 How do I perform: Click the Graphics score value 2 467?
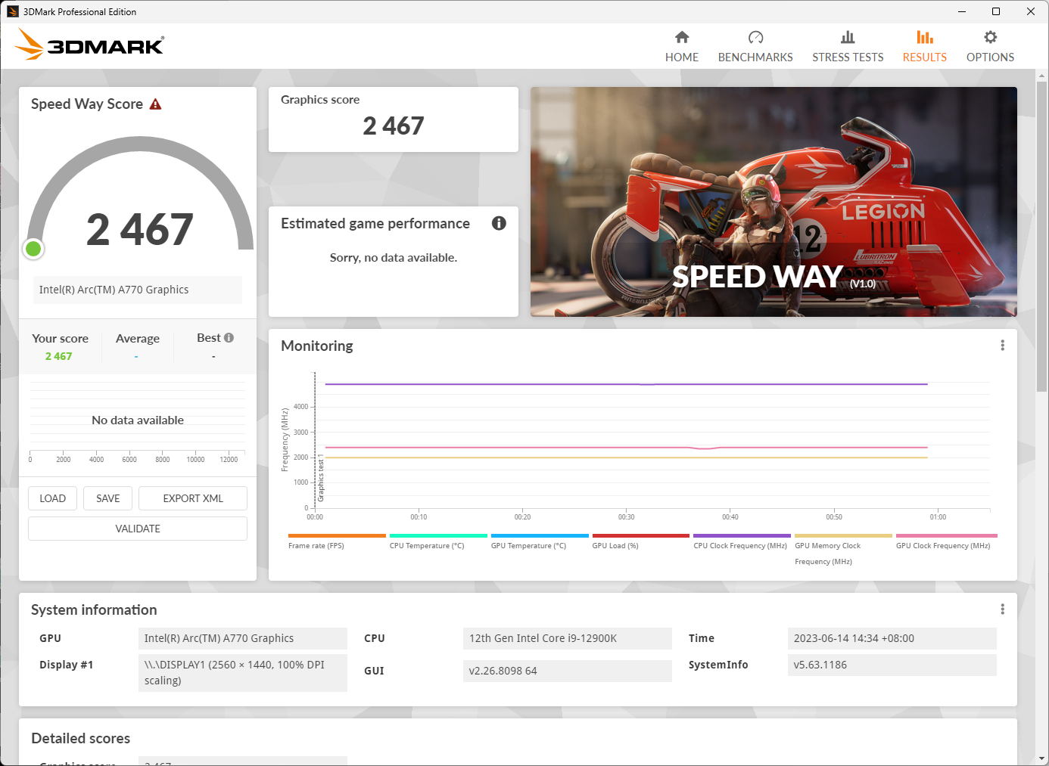394,126
